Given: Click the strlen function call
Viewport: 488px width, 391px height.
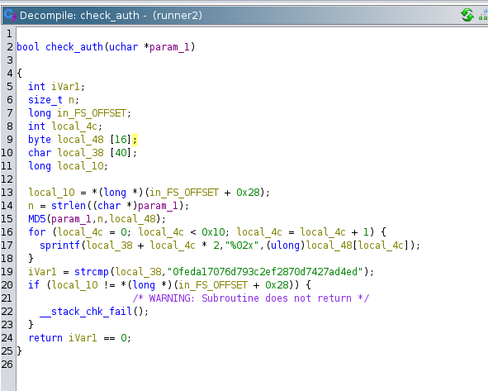Looking at the screenshot, I should (69, 206).
